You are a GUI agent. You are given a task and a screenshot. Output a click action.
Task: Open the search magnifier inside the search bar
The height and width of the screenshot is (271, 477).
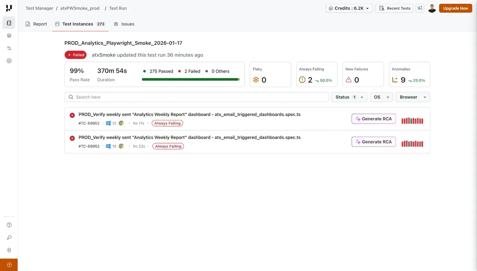(71, 97)
